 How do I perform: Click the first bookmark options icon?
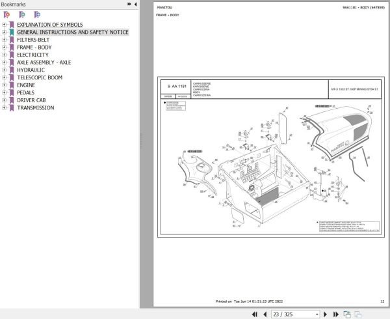[x=6, y=15]
